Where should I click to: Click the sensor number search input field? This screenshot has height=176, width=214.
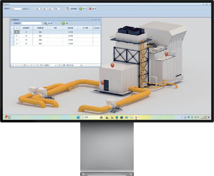click(x=31, y=23)
